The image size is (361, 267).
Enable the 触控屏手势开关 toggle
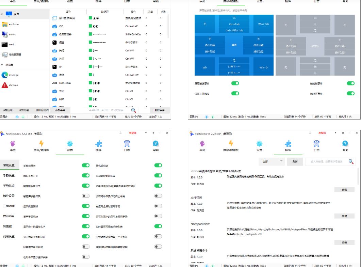pos(85,195)
